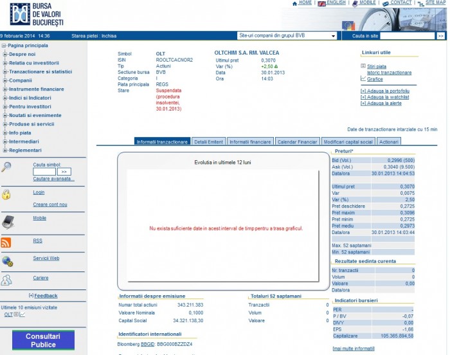Click the Cauta simbol input field
Viewport: 450px width, 355px height.
click(44, 172)
